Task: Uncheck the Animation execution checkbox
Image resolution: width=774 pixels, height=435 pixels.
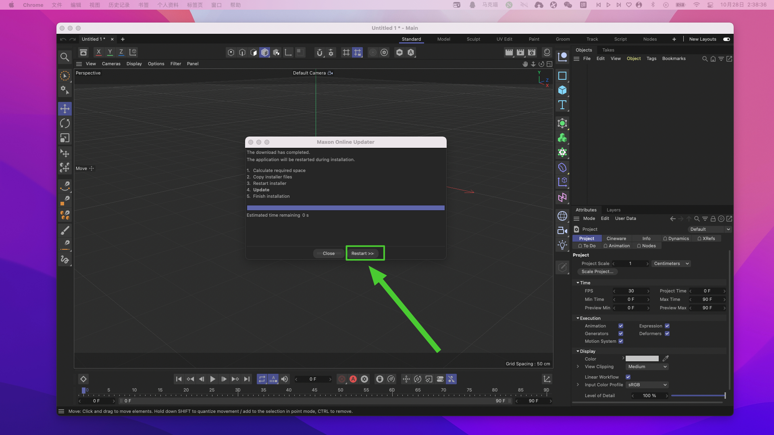Action: 621,326
